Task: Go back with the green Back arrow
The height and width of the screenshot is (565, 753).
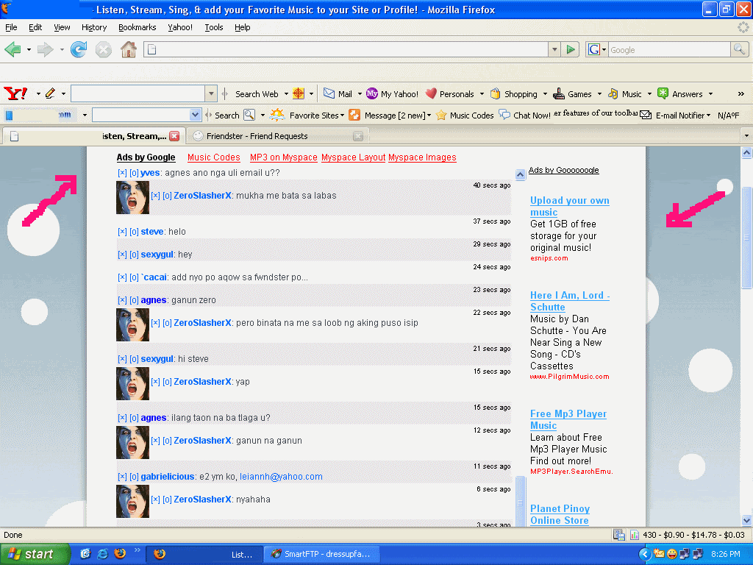Action: click(x=13, y=49)
